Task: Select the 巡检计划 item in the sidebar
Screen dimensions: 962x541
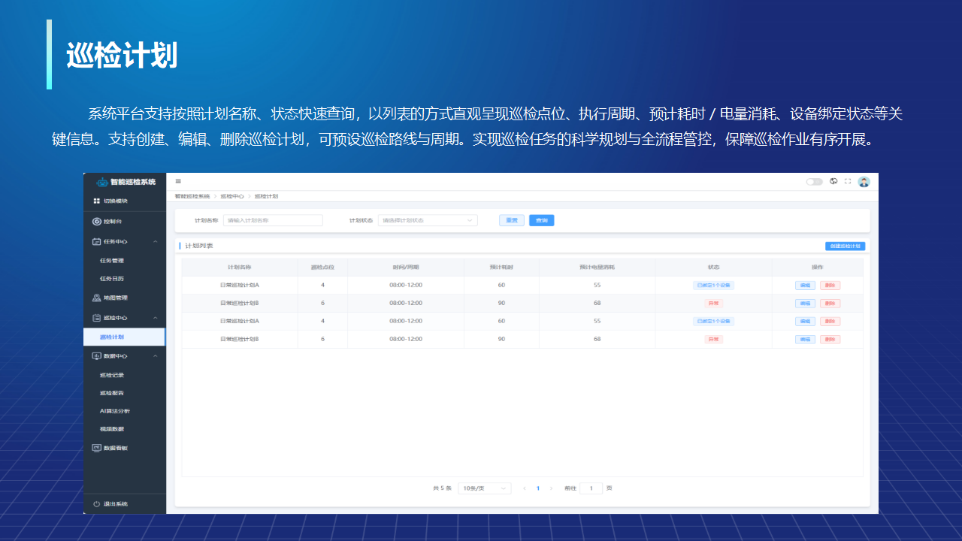Action: click(x=125, y=337)
